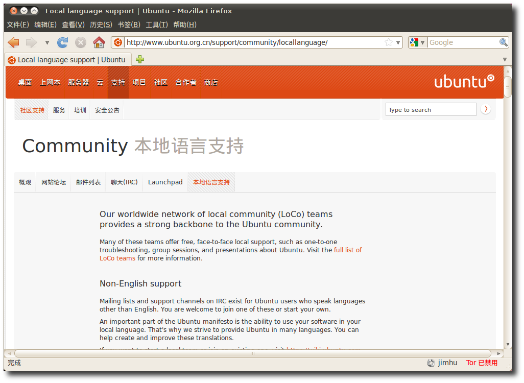Image resolution: width=524 pixels, height=383 pixels.
Task: Open the 帮助(H) menu
Action: coord(185,25)
